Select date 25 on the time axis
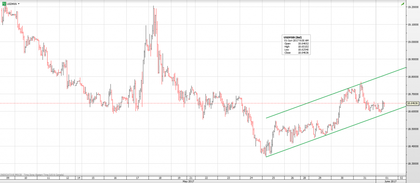This screenshot has width=420, height=183. click(x=273, y=178)
